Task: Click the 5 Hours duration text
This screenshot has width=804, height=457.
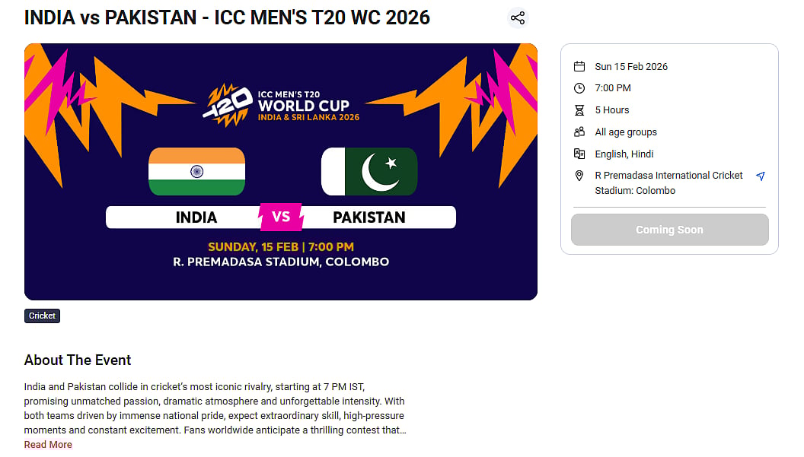Action: pyautogui.click(x=612, y=110)
